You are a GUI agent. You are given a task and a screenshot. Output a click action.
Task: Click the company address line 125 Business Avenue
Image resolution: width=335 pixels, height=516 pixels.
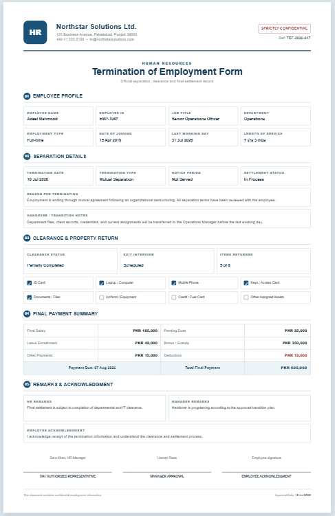pos(96,34)
